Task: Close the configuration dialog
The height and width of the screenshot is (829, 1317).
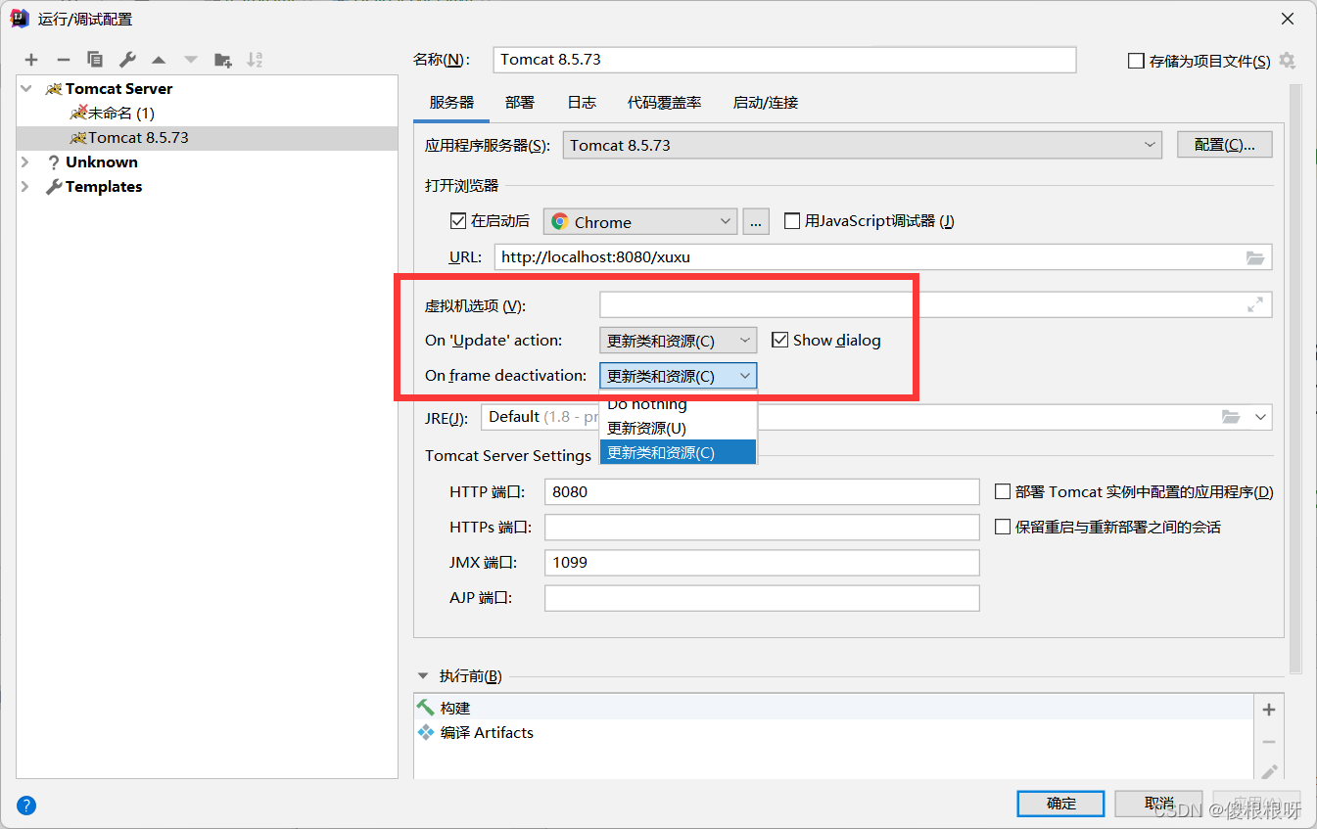Action: point(1287,19)
